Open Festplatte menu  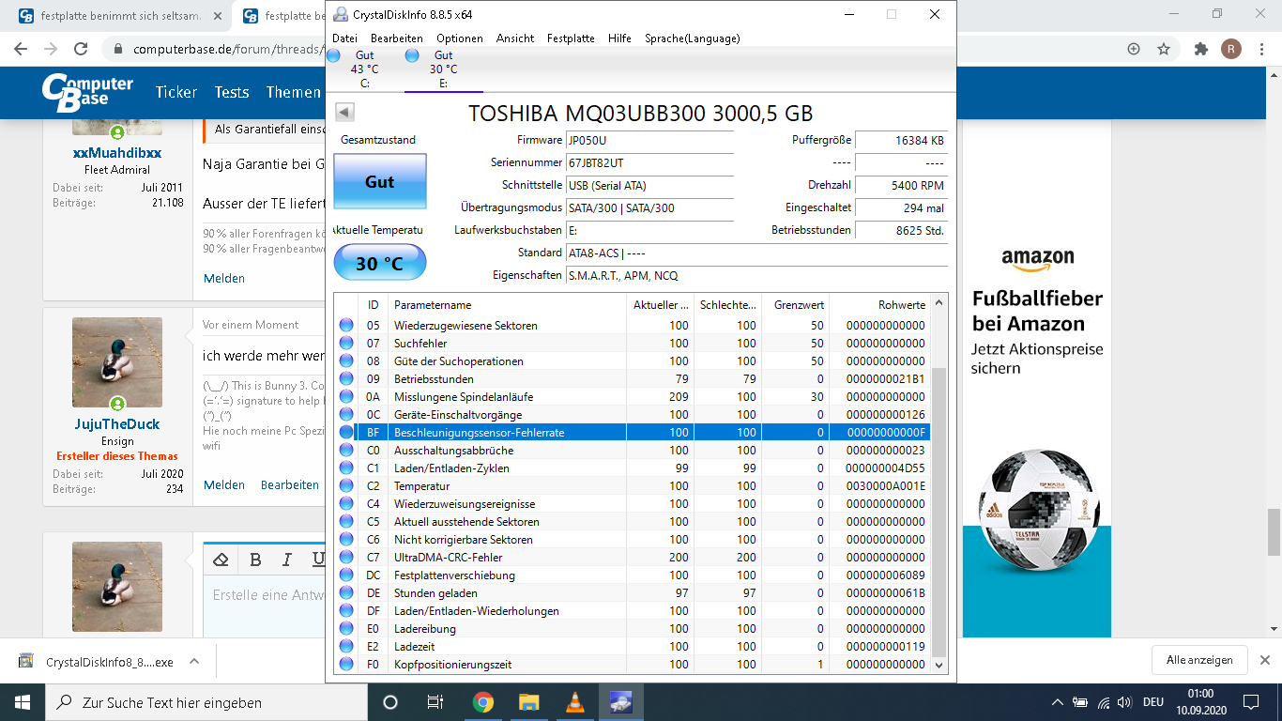coord(571,38)
